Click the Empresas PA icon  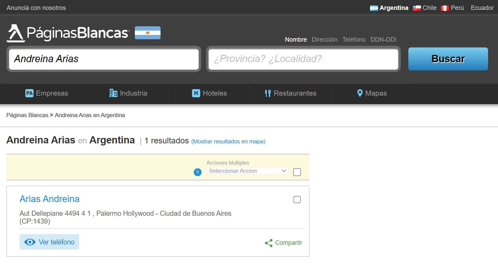coord(29,93)
